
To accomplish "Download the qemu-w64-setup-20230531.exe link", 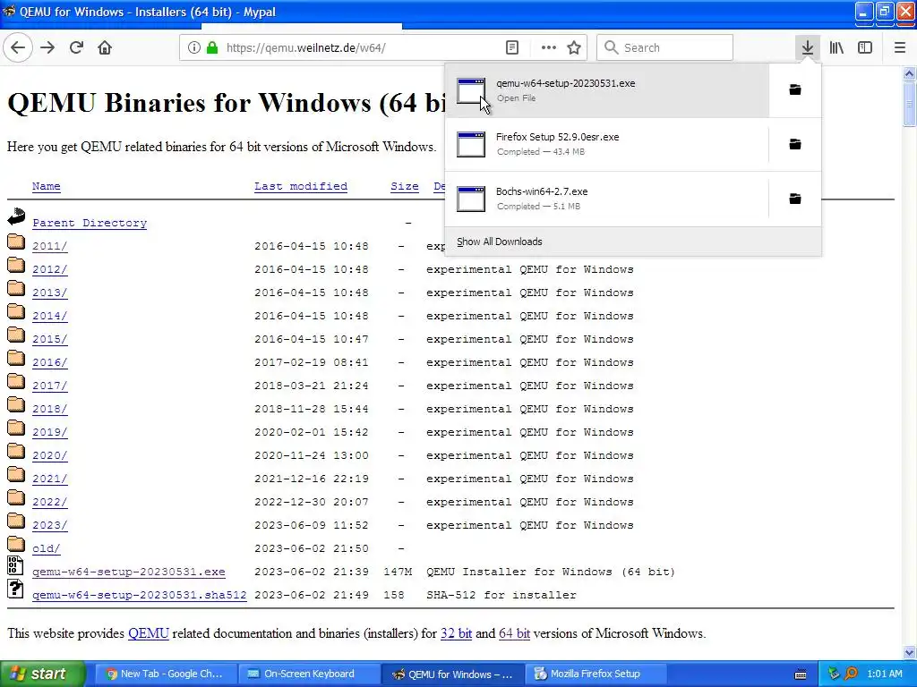I will pyautogui.click(x=129, y=572).
